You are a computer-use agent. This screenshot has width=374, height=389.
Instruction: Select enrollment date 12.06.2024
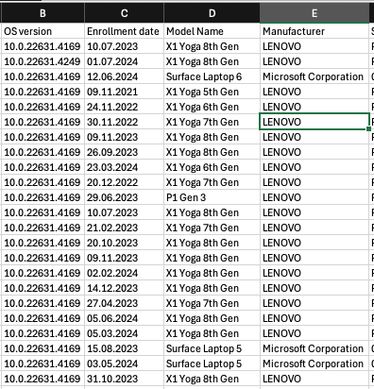[125, 76]
